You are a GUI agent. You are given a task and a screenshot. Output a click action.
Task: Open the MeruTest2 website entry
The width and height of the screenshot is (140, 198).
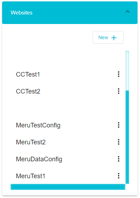31,142
